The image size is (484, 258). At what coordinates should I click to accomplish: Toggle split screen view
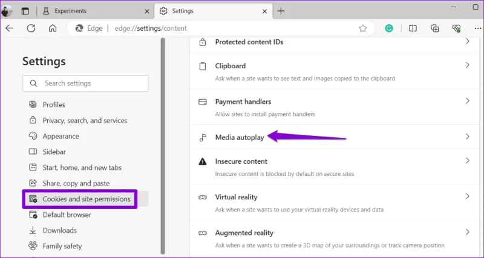click(x=413, y=28)
